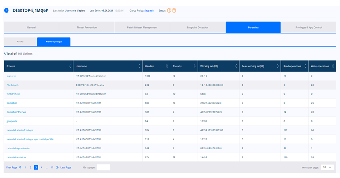Open the Heimdal.AgentLoader process link
The image size is (340, 178).
(18, 148)
